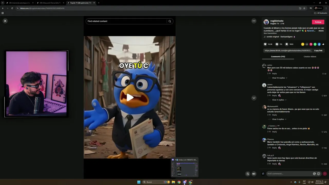
Task: Switch to the Staryuukii Dance Edits tab
Action: tap(50, 3)
